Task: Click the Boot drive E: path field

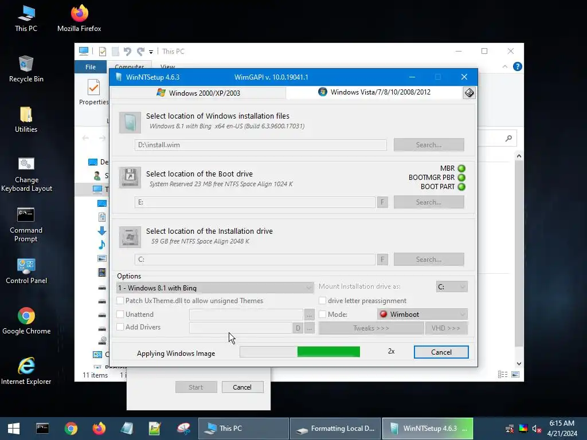Action: point(255,202)
